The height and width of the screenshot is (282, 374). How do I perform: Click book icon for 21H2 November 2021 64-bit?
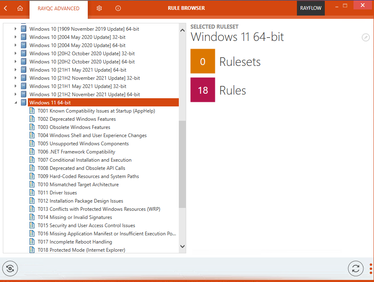23,95
